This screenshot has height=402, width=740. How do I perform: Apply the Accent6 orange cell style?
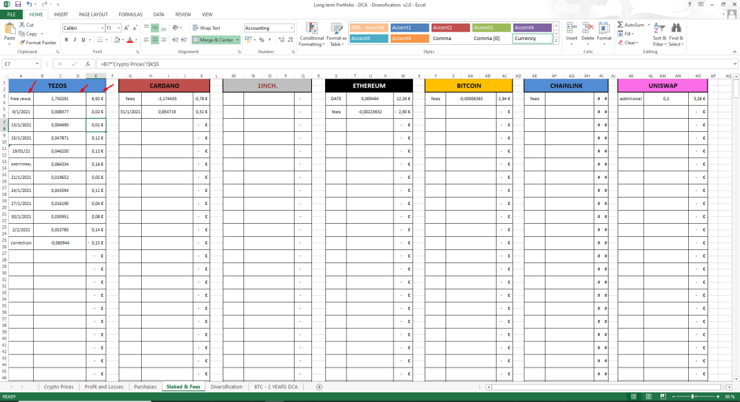pyautogui.click(x=409, y=39)
